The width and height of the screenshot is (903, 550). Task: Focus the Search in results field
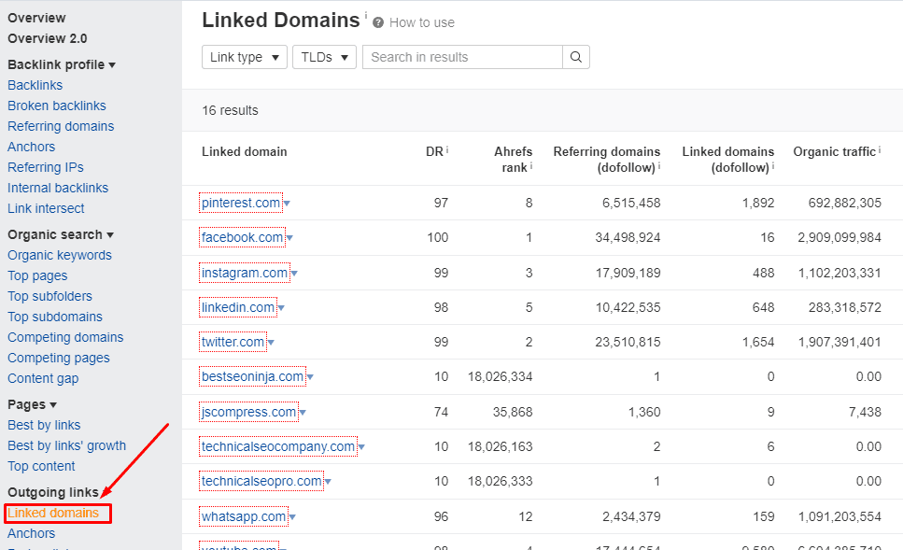pyautogui.click(x=462, y=57)
